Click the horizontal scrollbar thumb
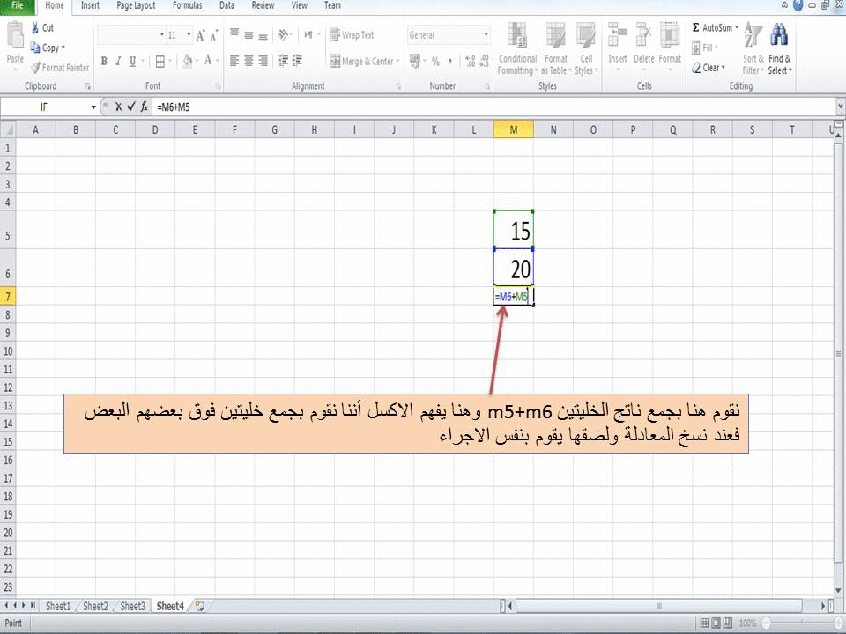 coord(659,606)
